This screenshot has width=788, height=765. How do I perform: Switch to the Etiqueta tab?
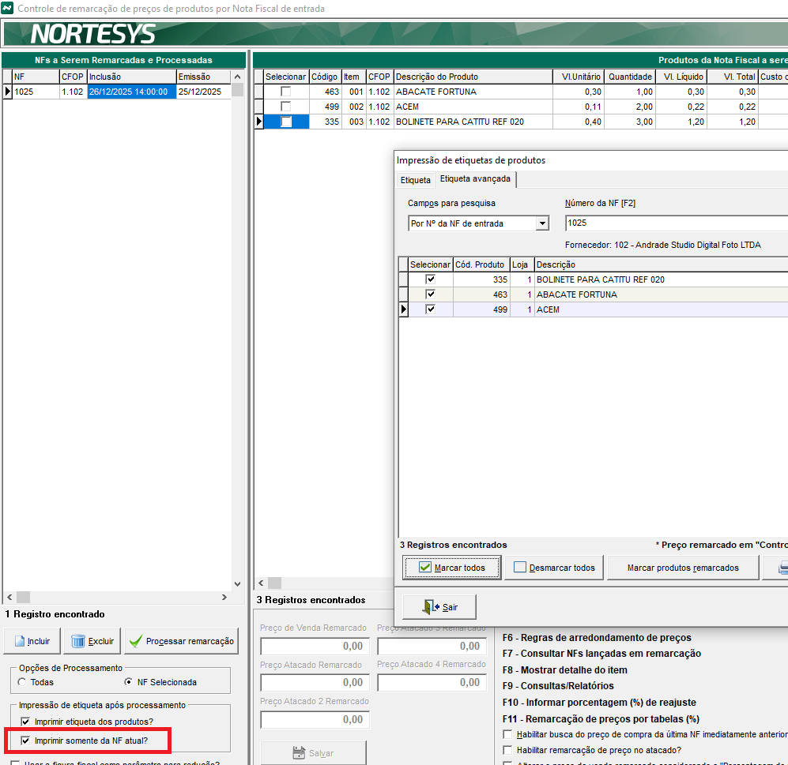click(416, 180)
